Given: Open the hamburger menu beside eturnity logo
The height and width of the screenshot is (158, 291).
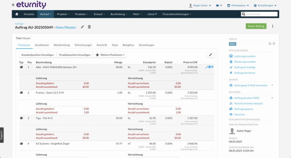Looking at the screenshot, I should click(x=13, y=5).
